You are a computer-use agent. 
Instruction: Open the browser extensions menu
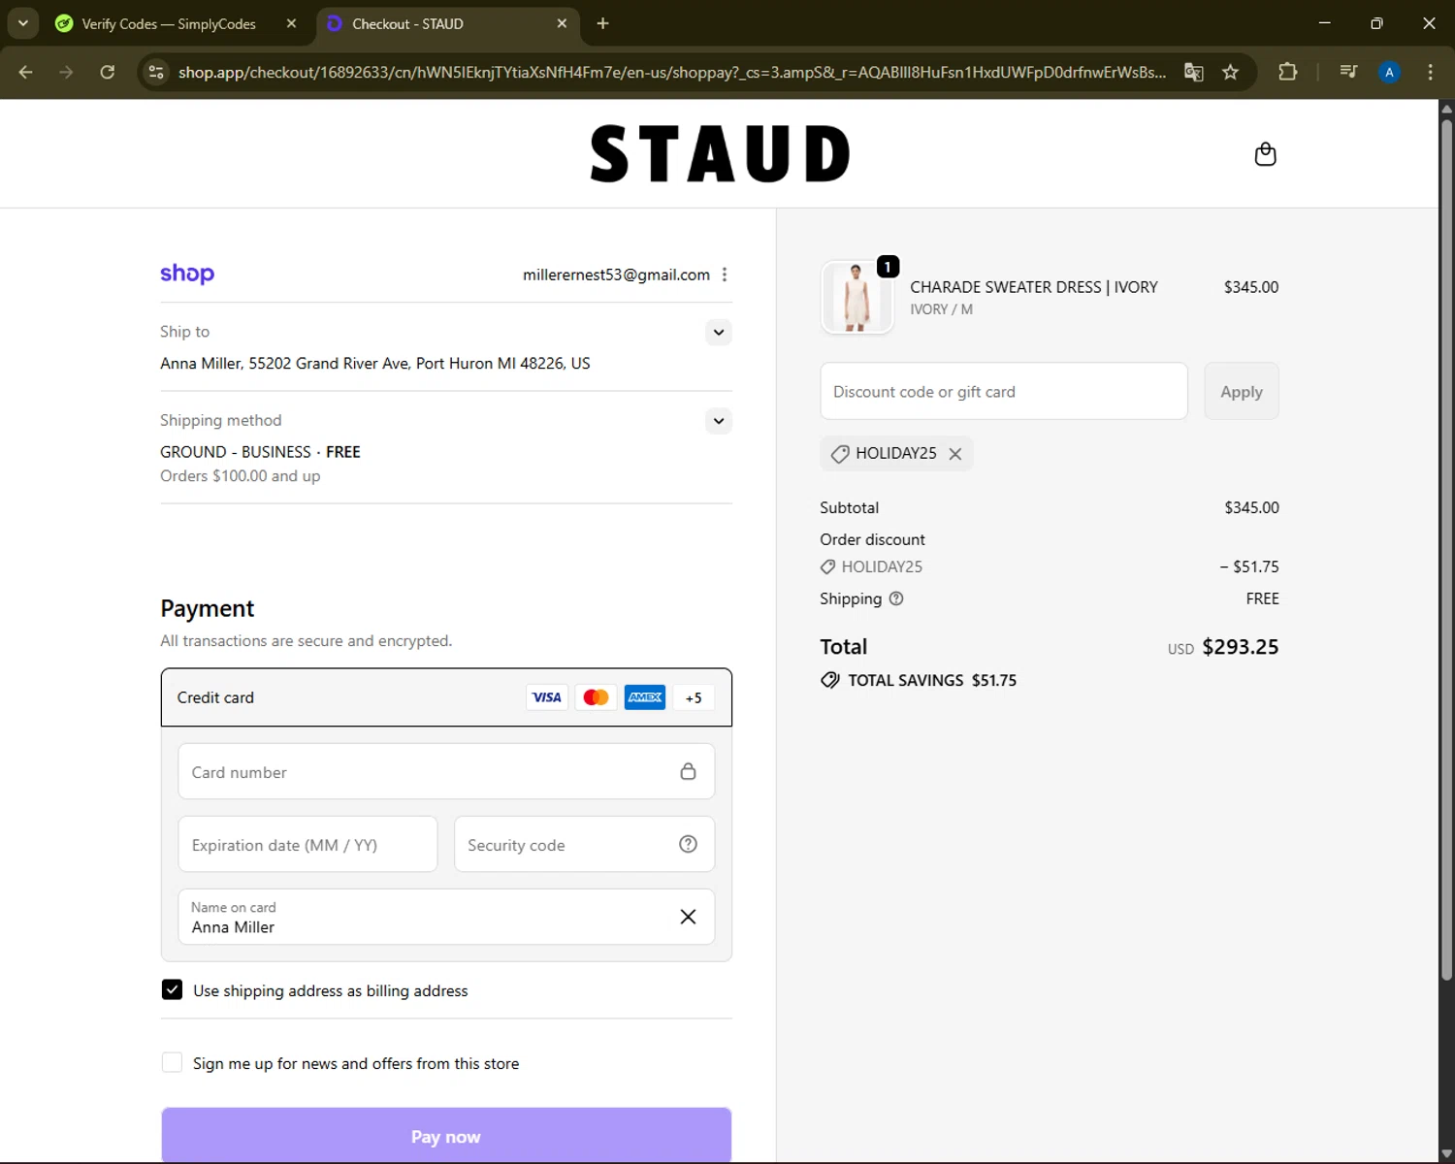click(x=1288, y=72)
